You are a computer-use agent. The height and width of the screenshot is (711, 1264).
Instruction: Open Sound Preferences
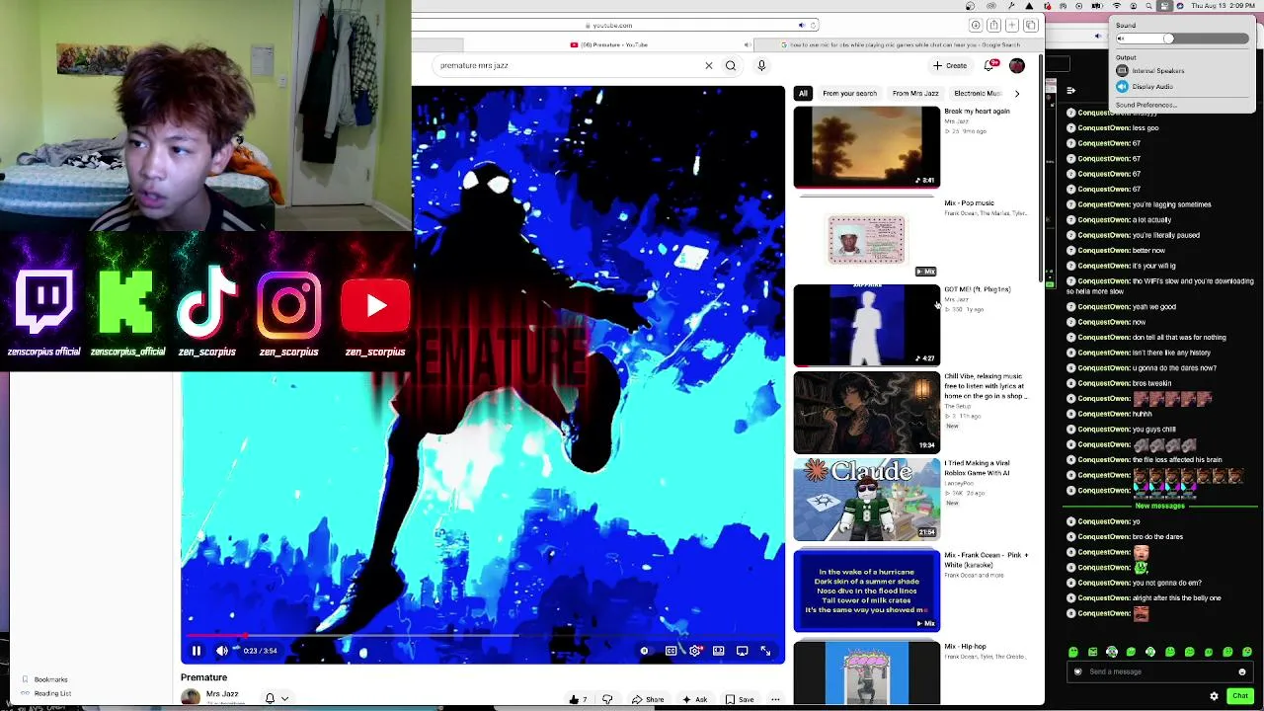pyautogui.click(x=1145, y=105)
